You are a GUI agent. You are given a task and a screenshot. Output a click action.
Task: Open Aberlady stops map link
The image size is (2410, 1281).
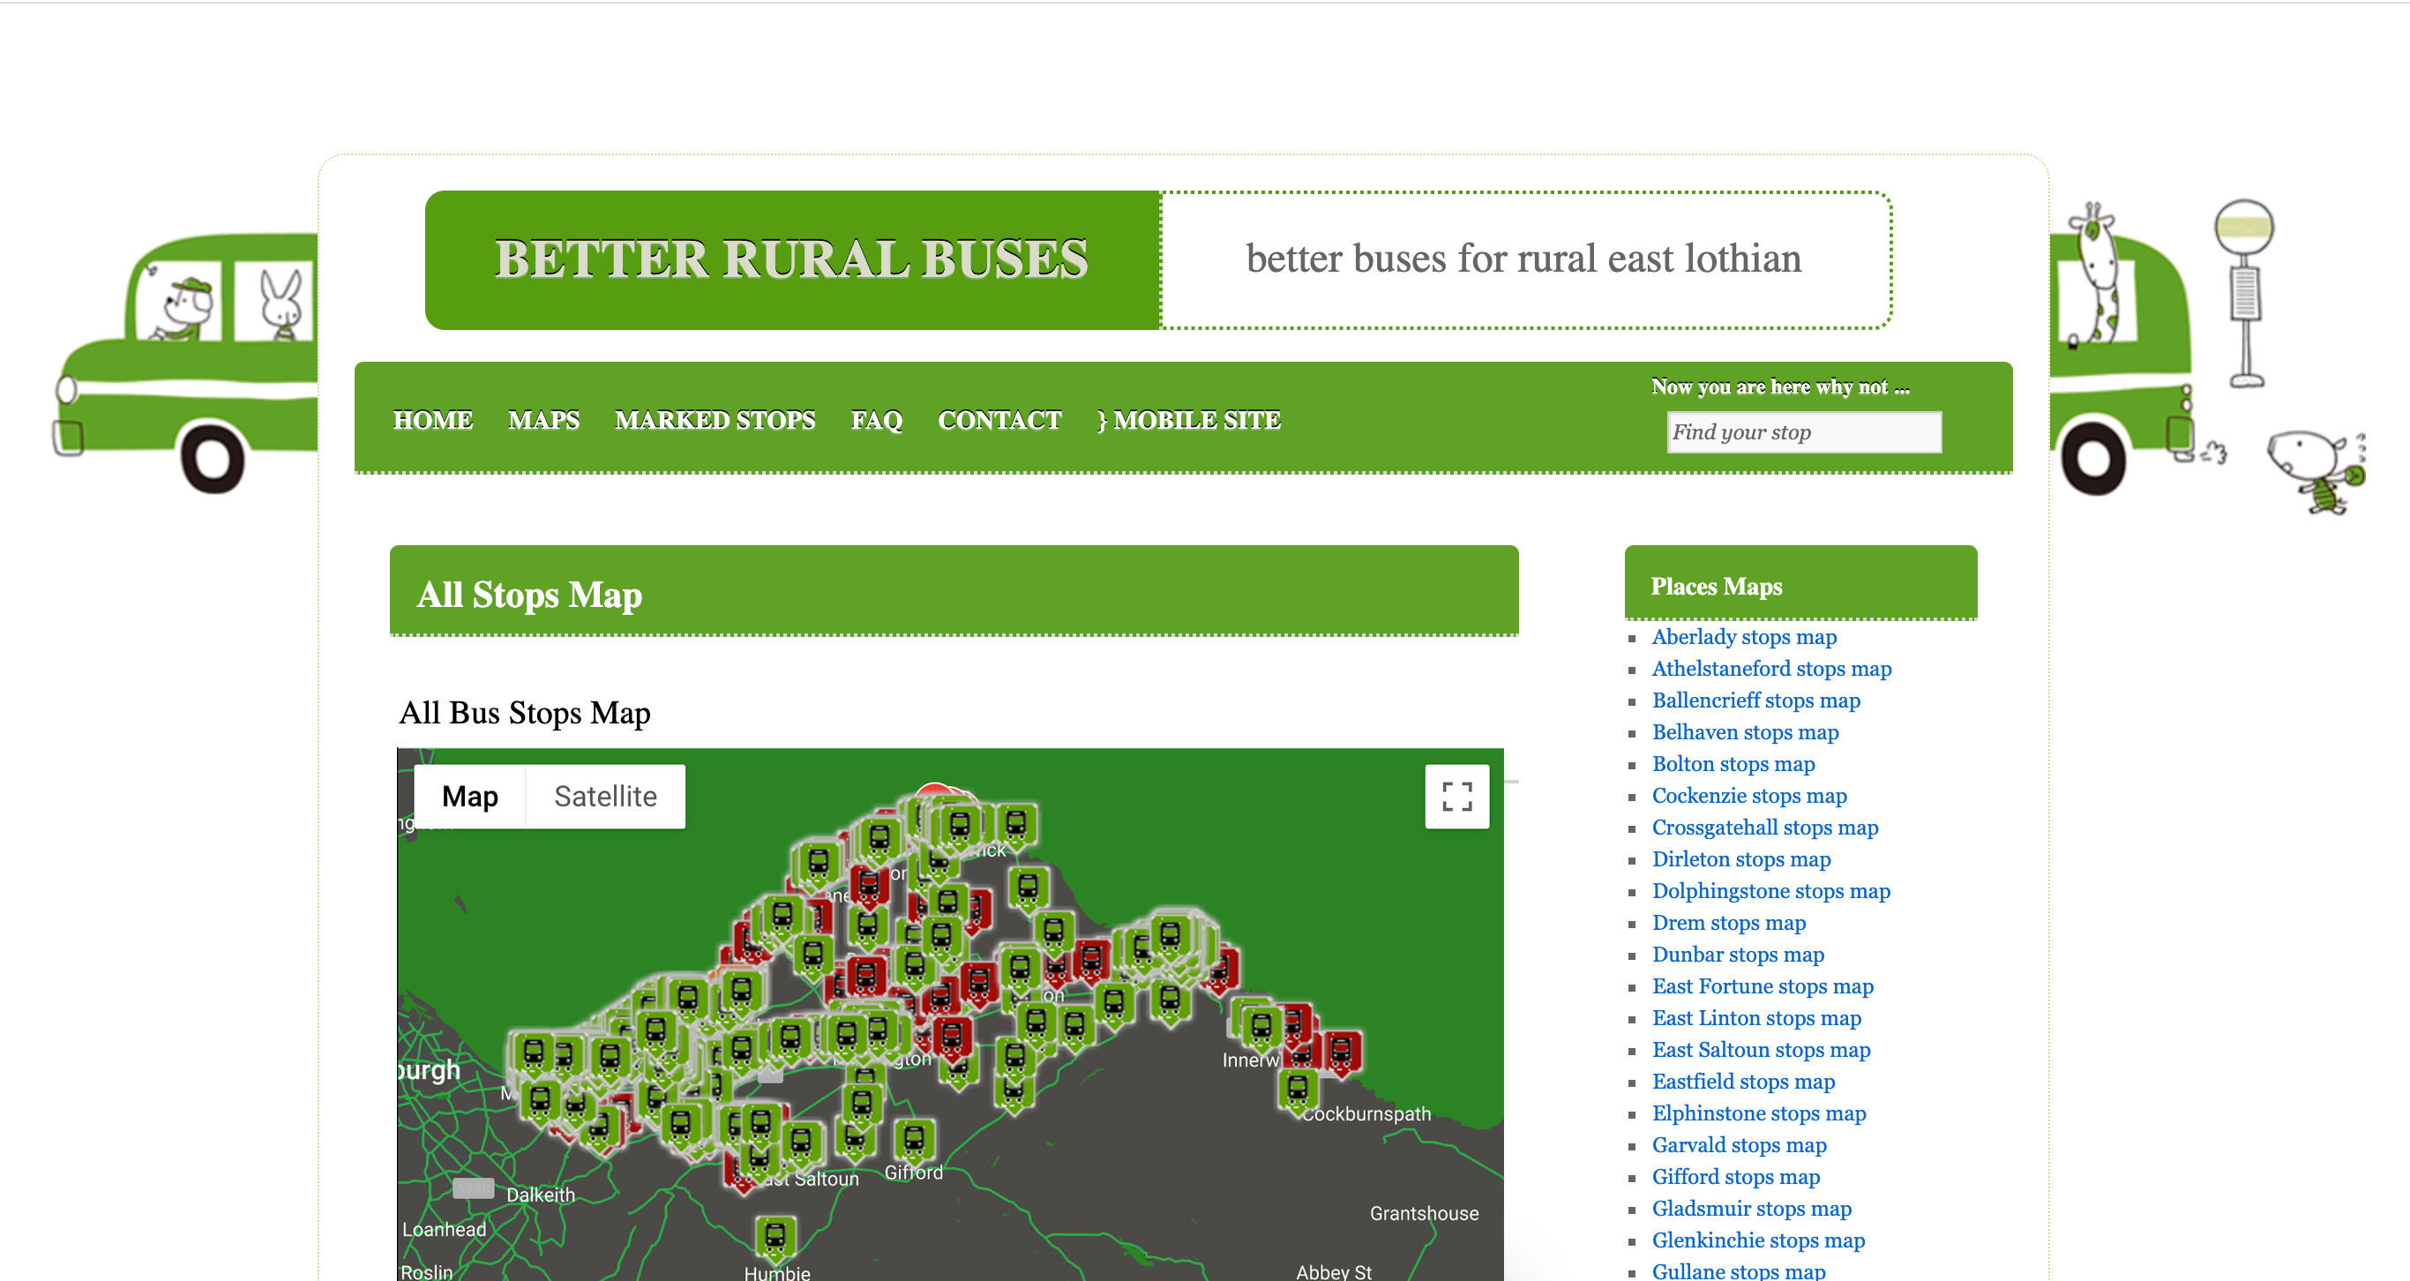[x=1744, y=637]
